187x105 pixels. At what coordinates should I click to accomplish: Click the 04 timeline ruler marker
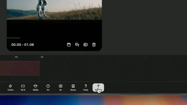[x=16, y=57]
